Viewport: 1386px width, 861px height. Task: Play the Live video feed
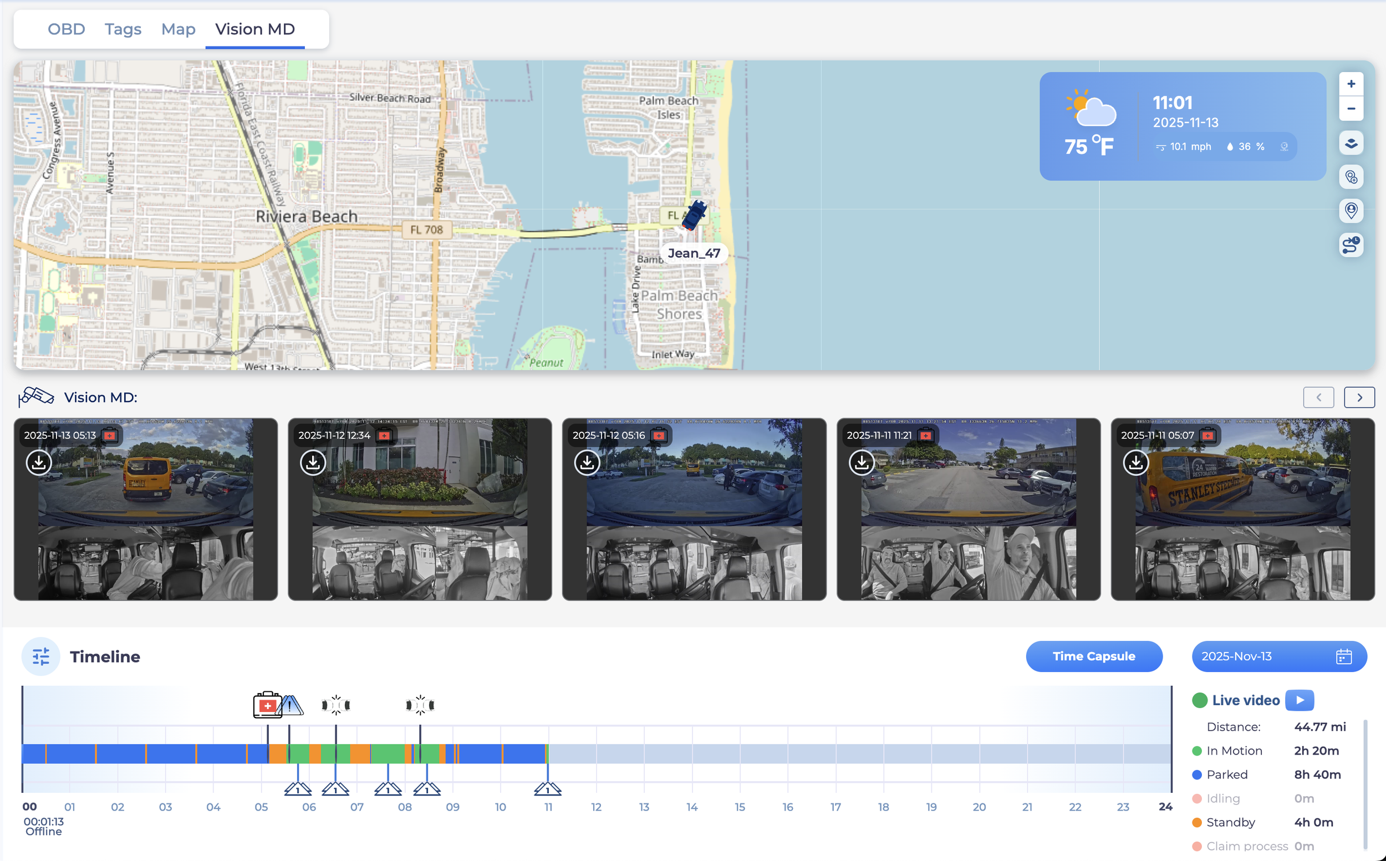[1299, 700]
